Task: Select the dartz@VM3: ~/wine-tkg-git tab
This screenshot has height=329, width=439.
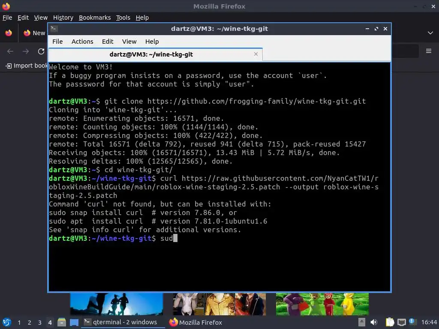Action: coord(155,54)
